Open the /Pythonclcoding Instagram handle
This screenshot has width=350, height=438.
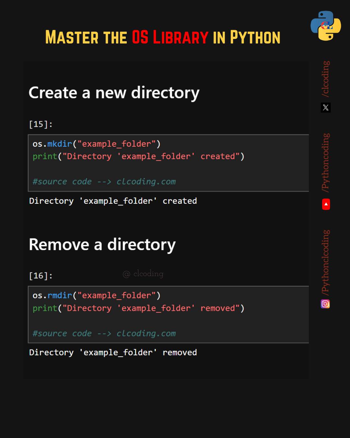coord(325,262)
